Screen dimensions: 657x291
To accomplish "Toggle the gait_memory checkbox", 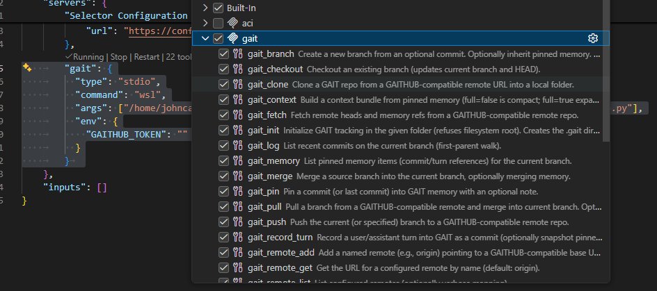I will click(223, 161).
